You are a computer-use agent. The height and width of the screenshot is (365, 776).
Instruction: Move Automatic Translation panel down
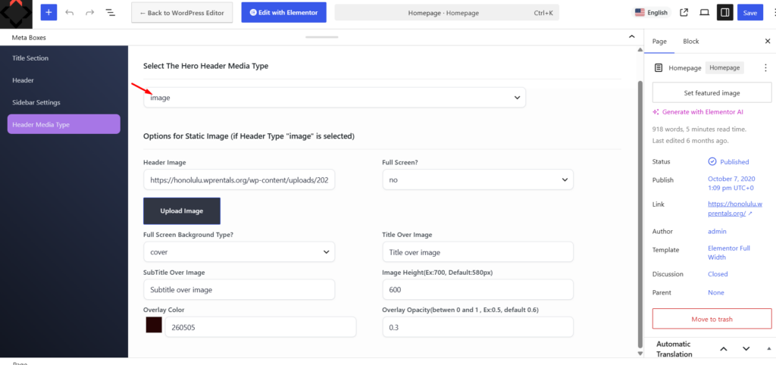746,348
